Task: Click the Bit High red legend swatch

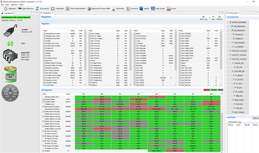Action: [x=207, y=90]
